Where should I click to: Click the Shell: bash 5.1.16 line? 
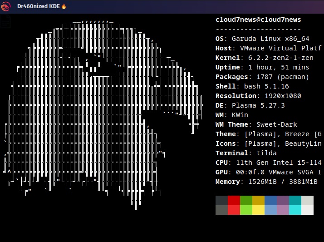(x=252, y=86)
